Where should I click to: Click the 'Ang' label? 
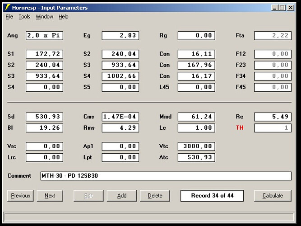(x=13, y=36)
